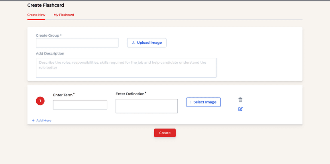Focus the Enter Term input box

(80, 105)
